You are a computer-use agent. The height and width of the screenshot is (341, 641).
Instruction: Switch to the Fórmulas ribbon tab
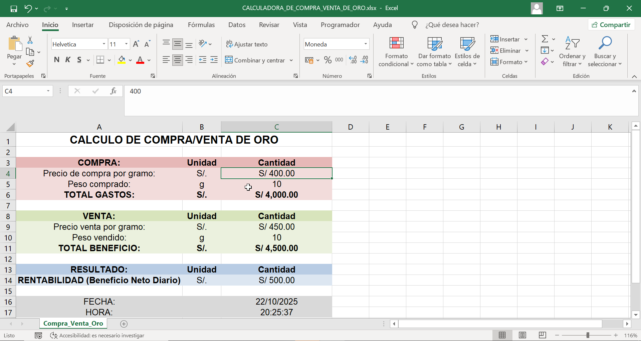pos(201,25)
